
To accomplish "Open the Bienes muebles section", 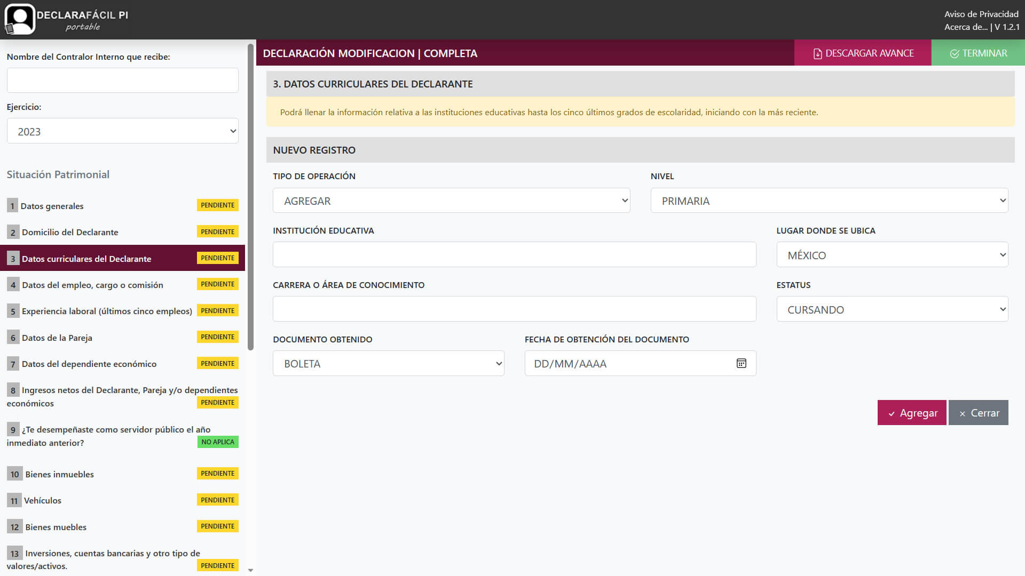I will point(122,527).
